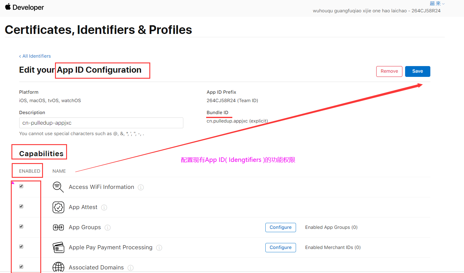The height and width of the screenshot is (273, 464).
Task: Click the Associated Domains globe icon
Action: pyautogui.click(x=58, y=267)
